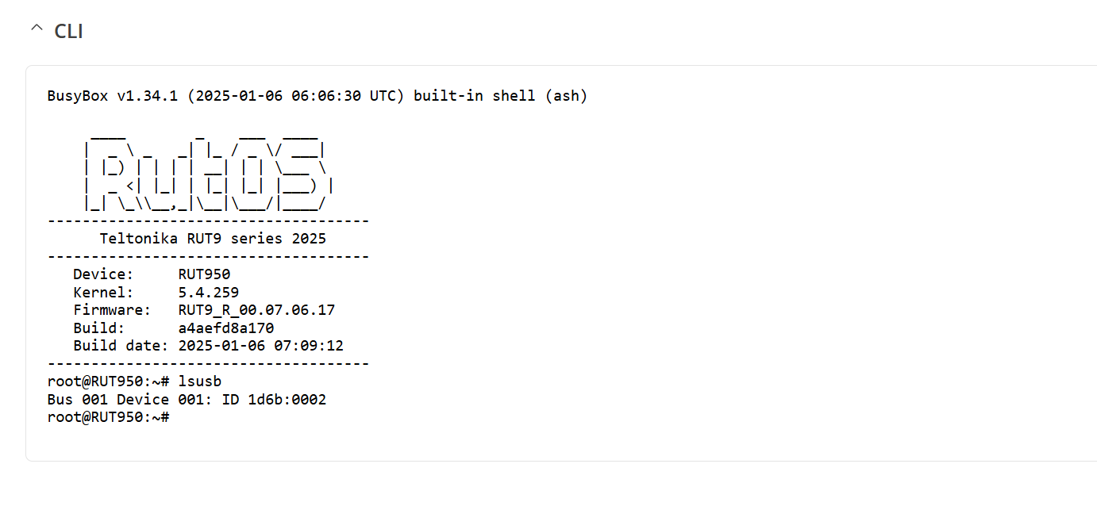1097x506 pixels.
Task: Click the Kernel version 5.4.259
Action: (209, 293)
